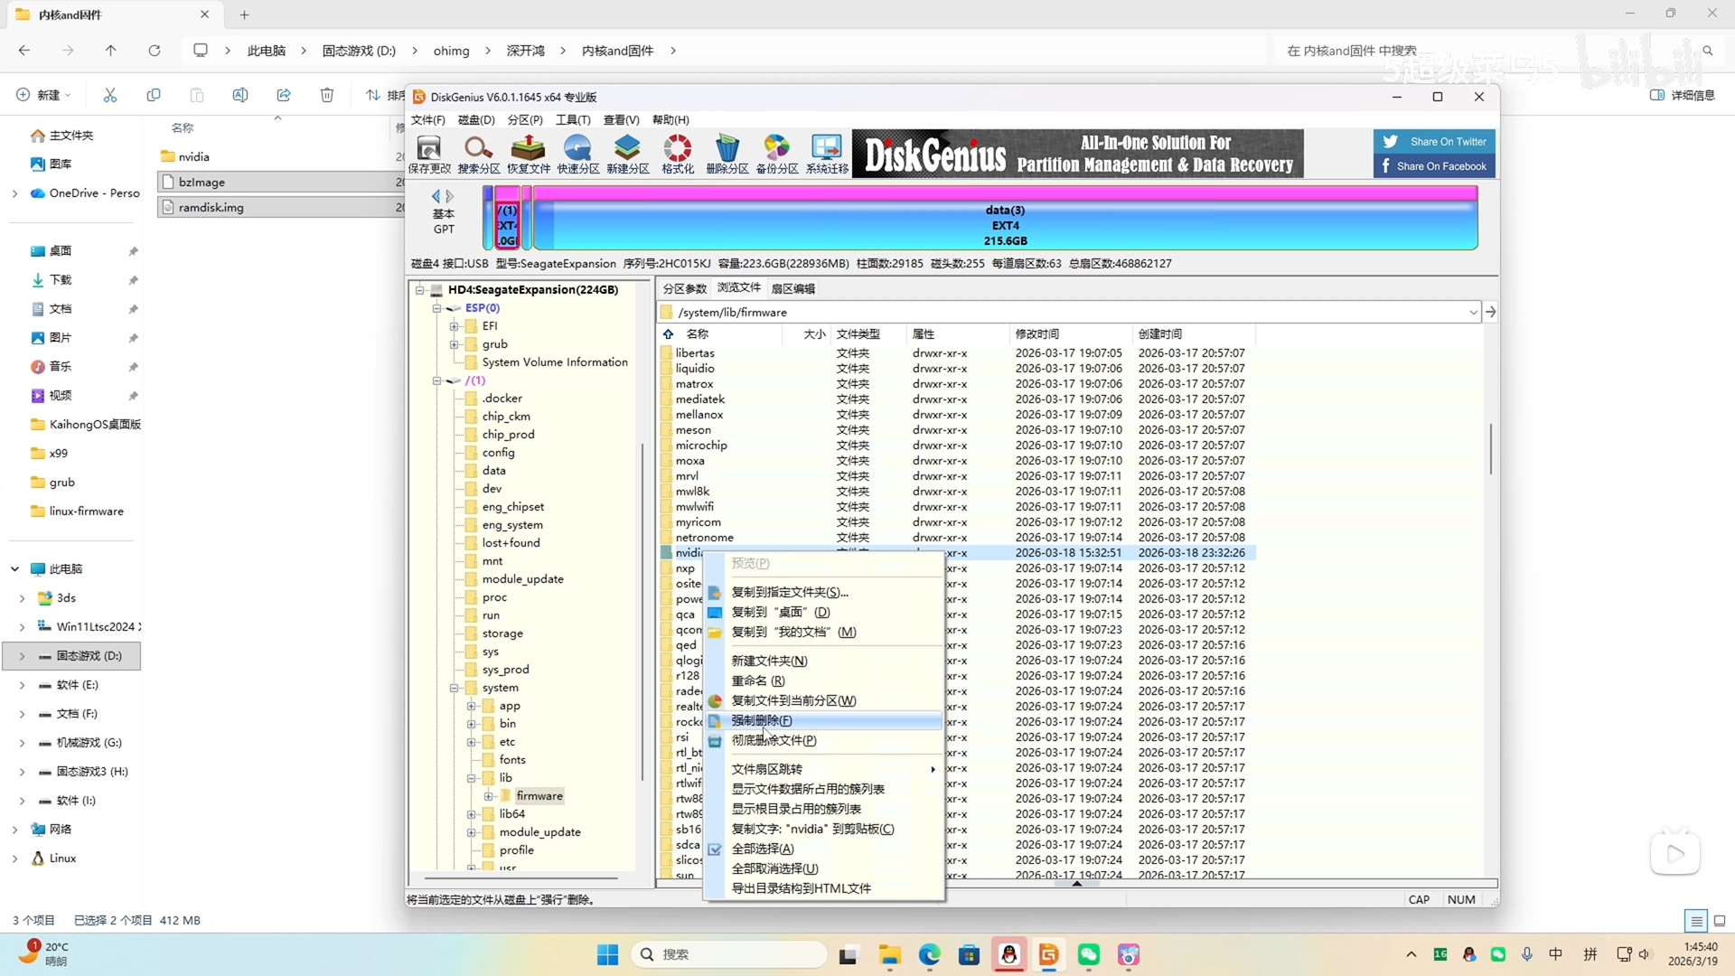Select the data(3) EXT4 partition bar
Screen dimensions: 1735x976
(x=1005, y=224)
